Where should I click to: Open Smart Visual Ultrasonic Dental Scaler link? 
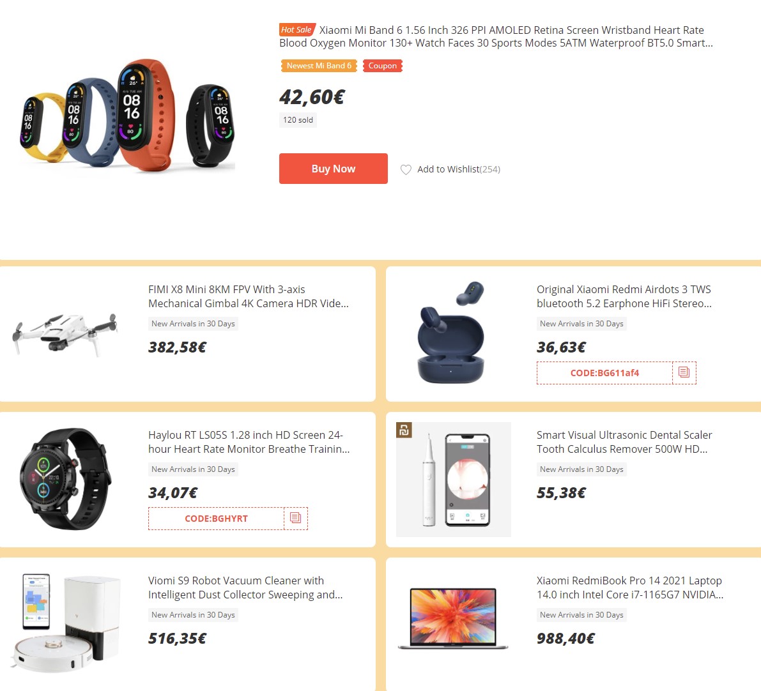(624, 442)
